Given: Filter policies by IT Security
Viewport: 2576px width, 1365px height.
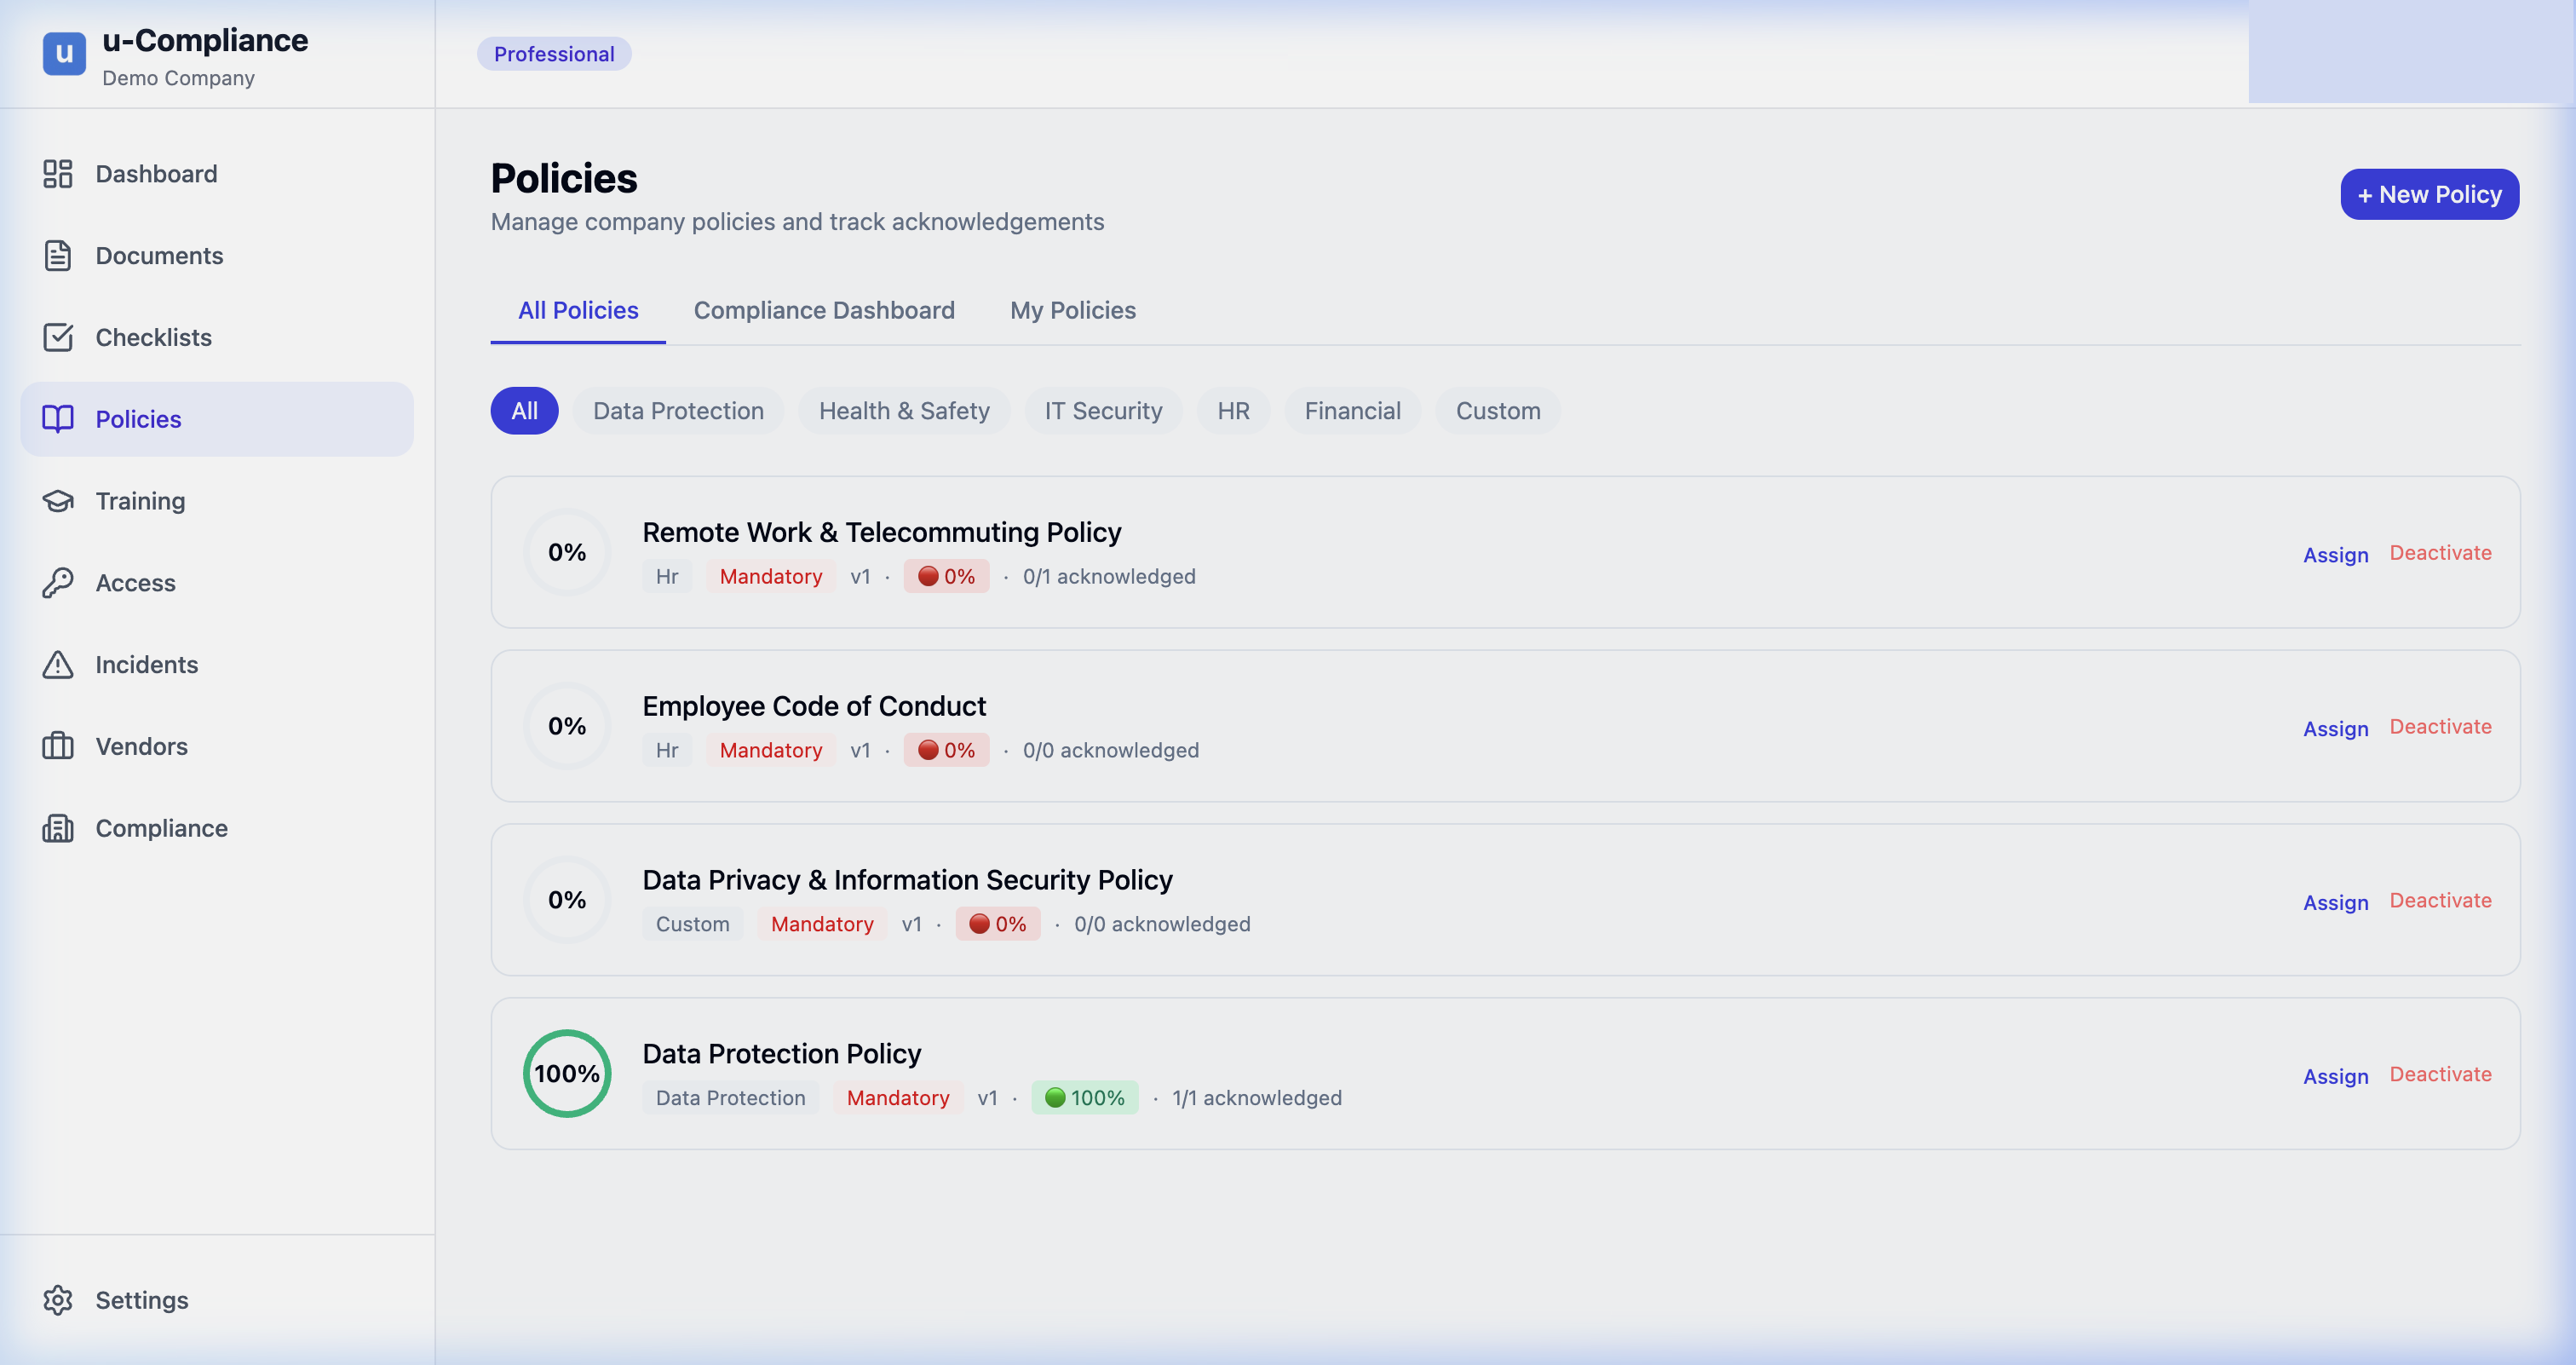Looking at the screenshot, I should [x=1103, y=410].
